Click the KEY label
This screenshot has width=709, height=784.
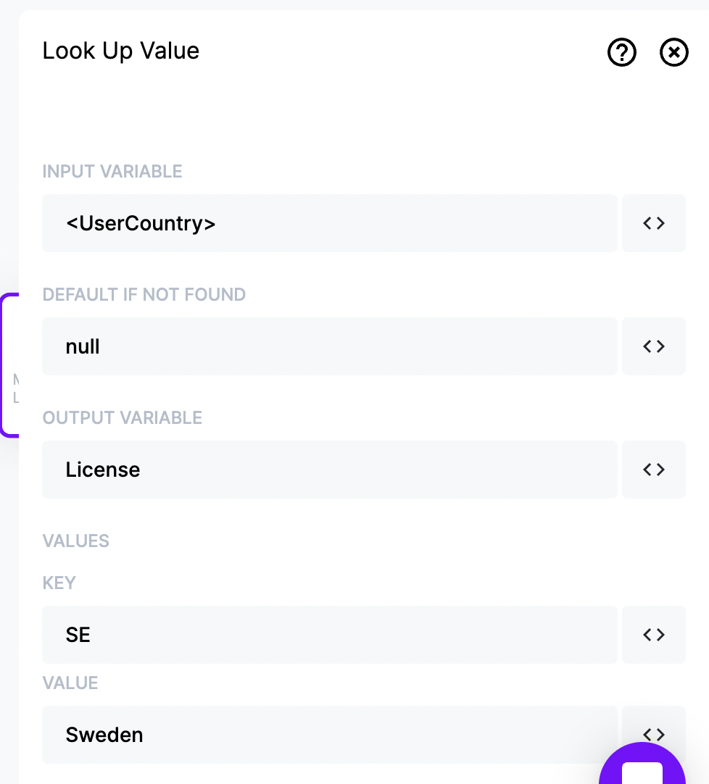pos(59,583)
